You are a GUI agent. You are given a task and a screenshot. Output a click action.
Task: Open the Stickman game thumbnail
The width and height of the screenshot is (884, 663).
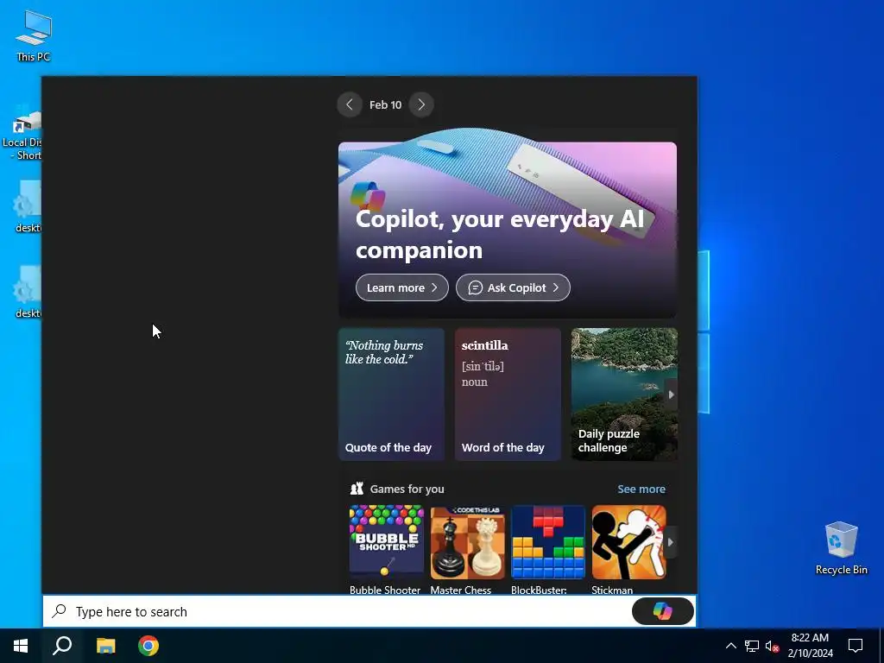click(628, 542)
